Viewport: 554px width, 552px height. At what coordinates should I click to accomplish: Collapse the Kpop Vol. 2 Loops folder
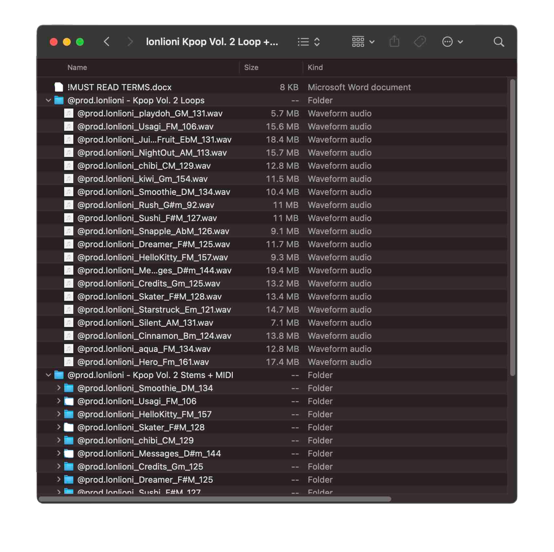tap(48, 100)
